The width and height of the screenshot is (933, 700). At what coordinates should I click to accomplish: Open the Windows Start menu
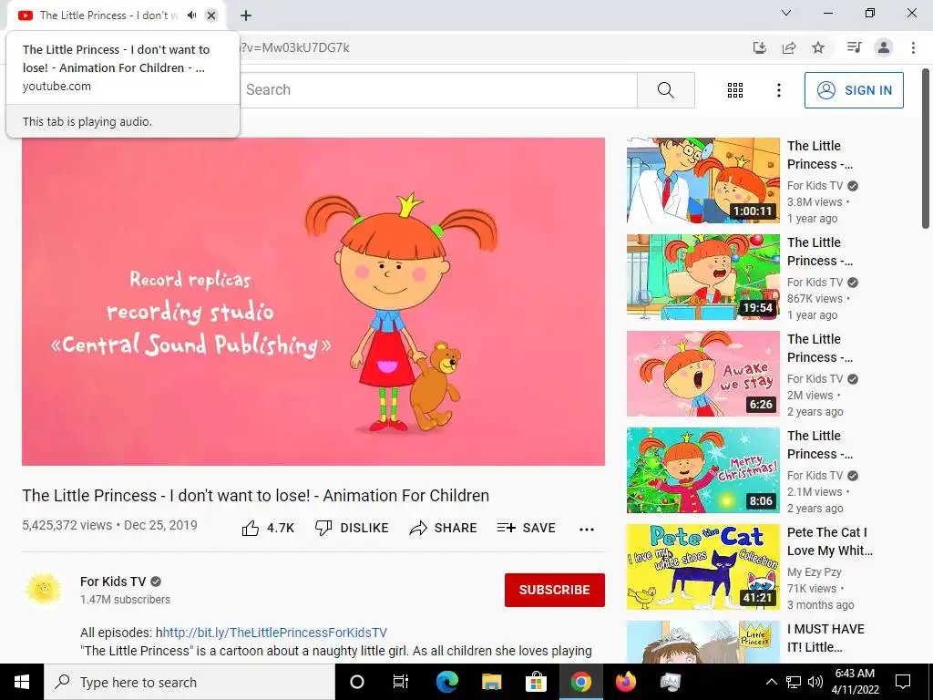22,682
